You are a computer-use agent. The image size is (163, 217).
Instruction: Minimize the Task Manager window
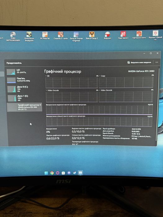click(x=144, y=53)
